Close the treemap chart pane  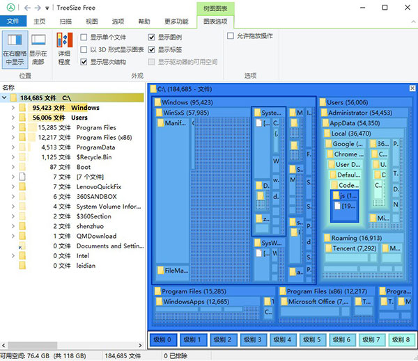(412, 88)
